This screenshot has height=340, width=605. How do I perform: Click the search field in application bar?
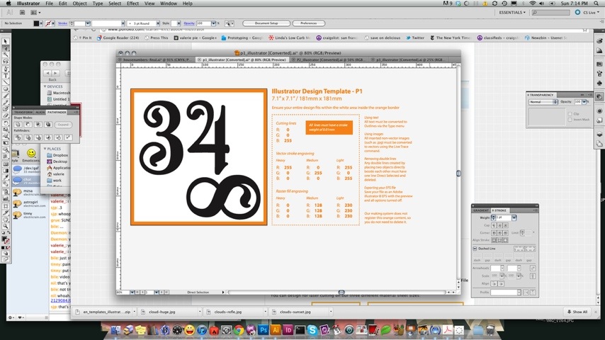550,12
